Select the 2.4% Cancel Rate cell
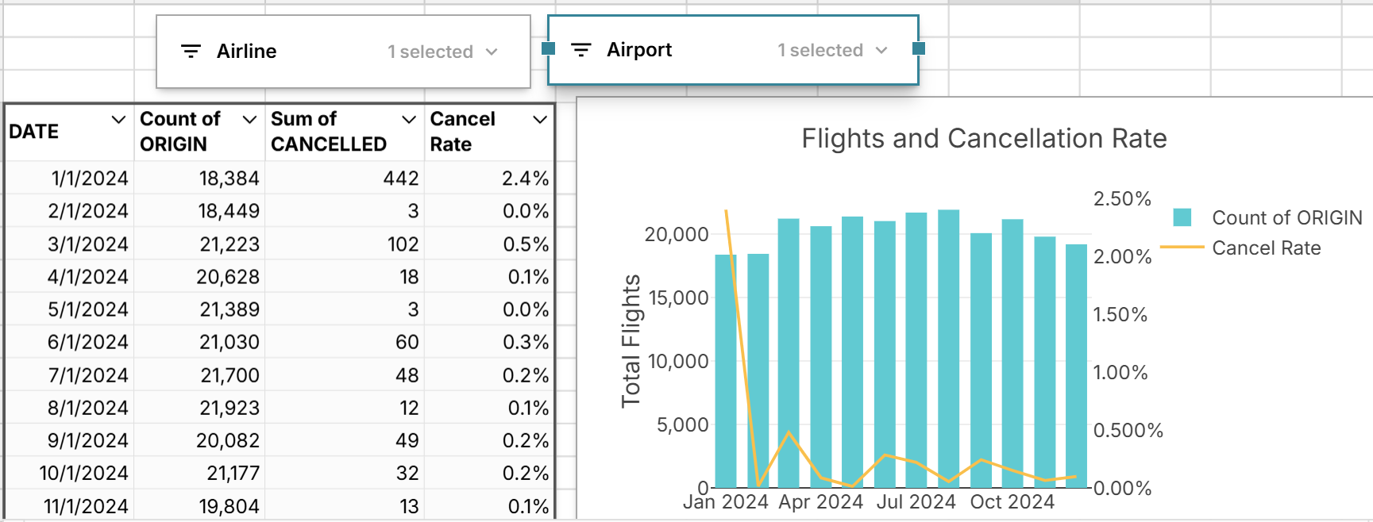Image resolution: width=1373 pixels, height=522 pixels. [525, 178]
